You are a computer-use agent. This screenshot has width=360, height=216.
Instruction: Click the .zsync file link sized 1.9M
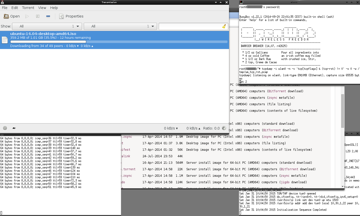coord(127,137)
